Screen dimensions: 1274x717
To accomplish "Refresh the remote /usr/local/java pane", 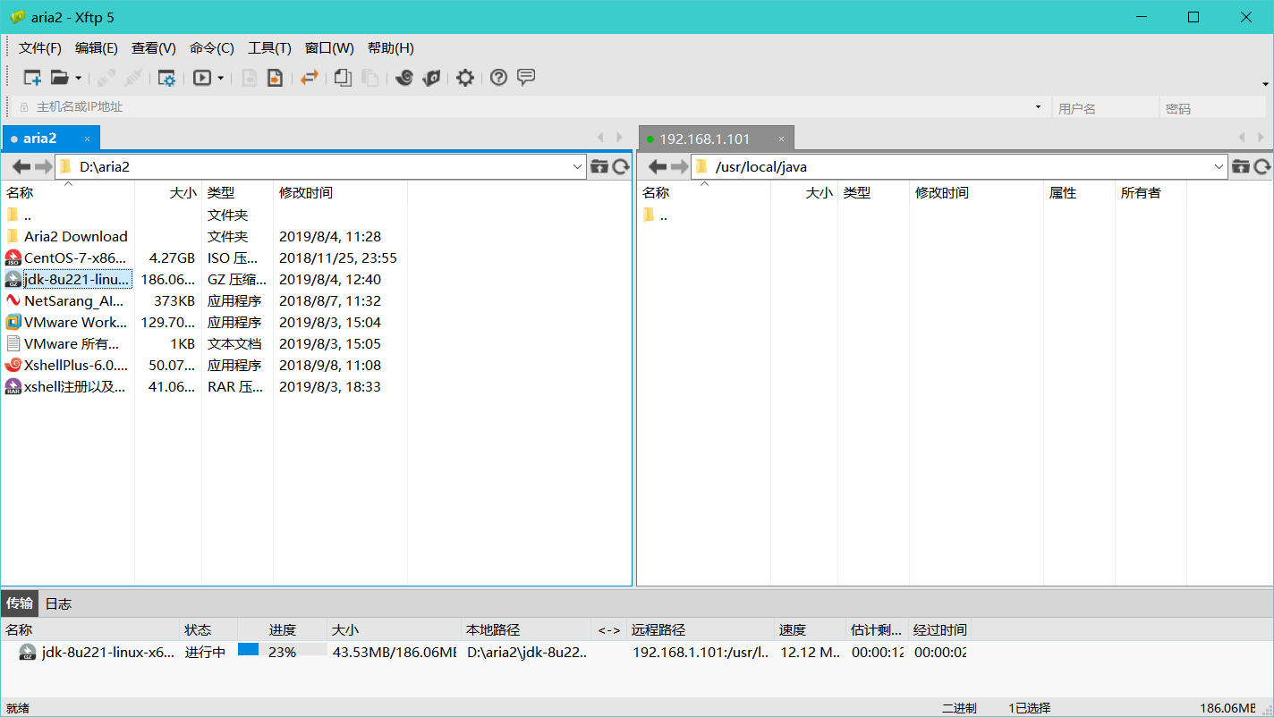I will click(x=1262, y=166).
